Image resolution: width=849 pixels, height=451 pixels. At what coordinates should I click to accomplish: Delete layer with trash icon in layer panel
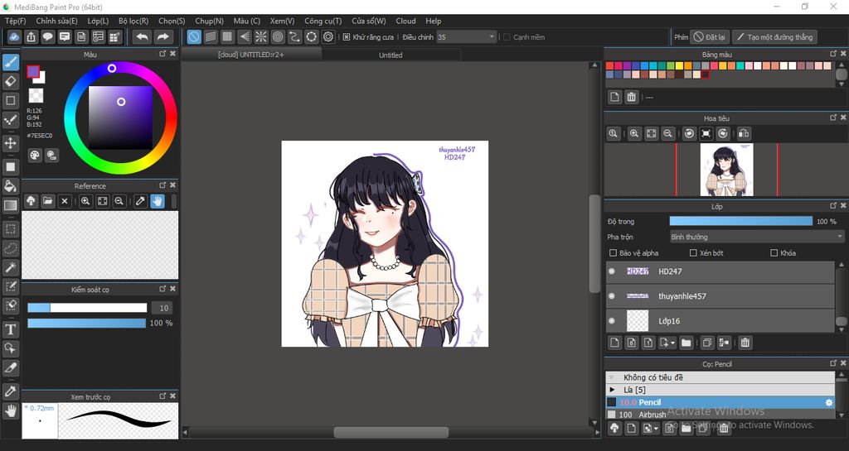click(x=745, y=343)
